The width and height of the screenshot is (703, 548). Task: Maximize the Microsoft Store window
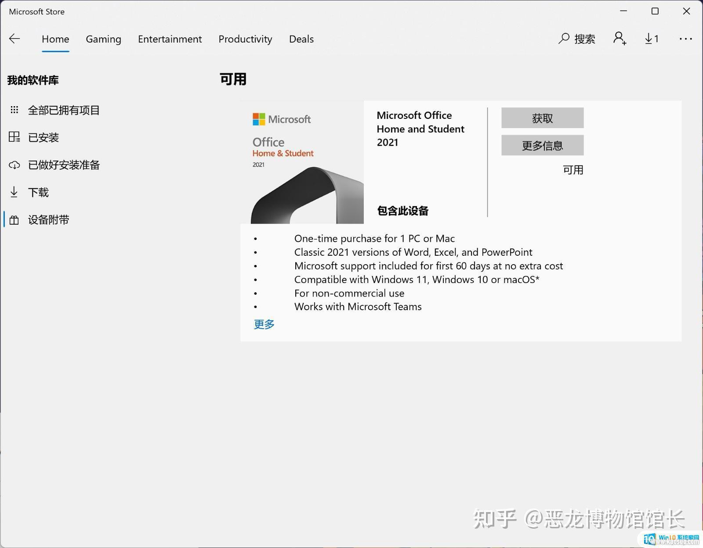point(655,11)
